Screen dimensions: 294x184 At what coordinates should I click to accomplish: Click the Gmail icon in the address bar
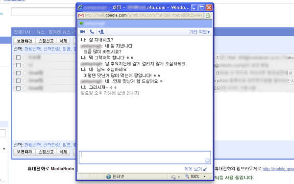[x=81, y=15]
